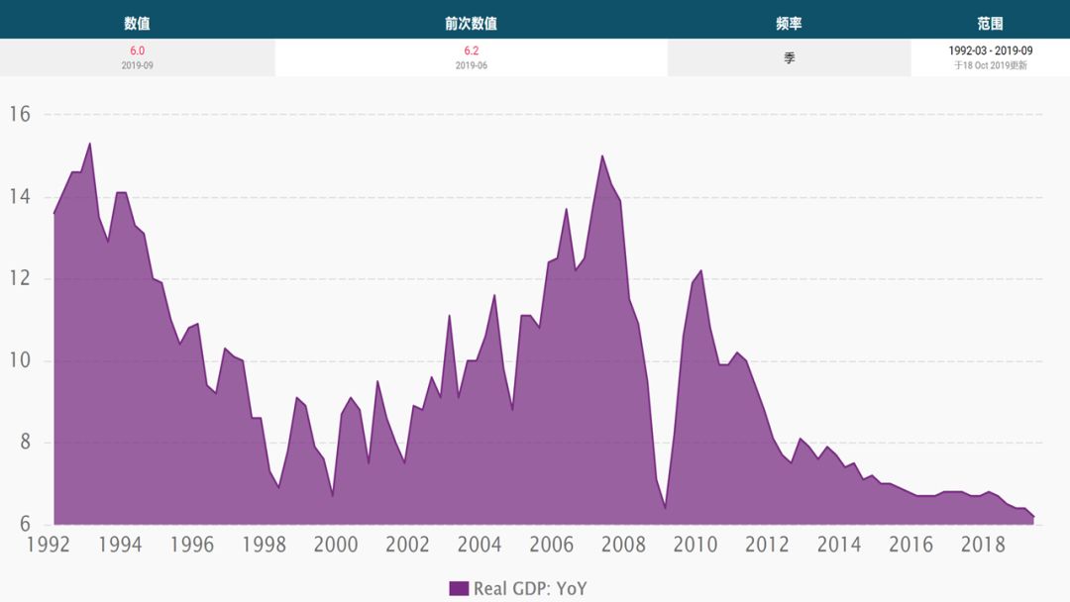Click the frequency value 季
The width and height of the screenshot is (1070, 602).
(x=789, y=58)
